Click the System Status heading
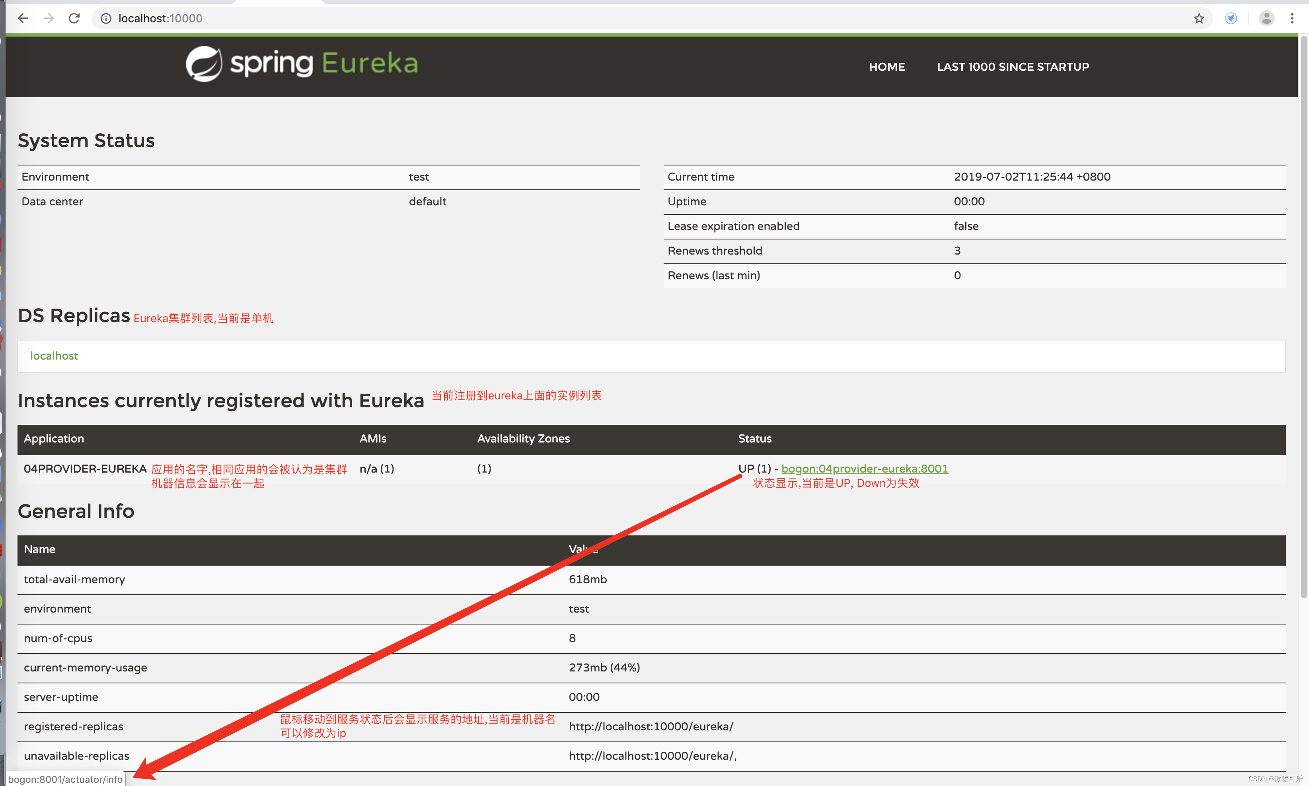The width and height of the screenshot is (1309, 786). click(x=86, y=141)
